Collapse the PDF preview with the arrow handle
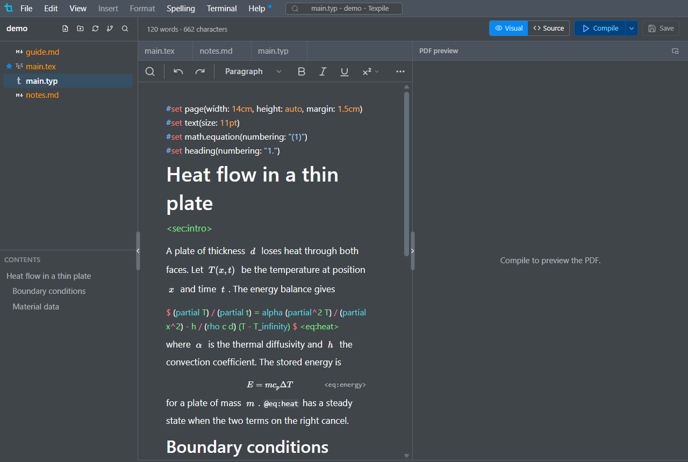Image resolution: width=688 pixels, height=462 pixels. tap(412, 251)
